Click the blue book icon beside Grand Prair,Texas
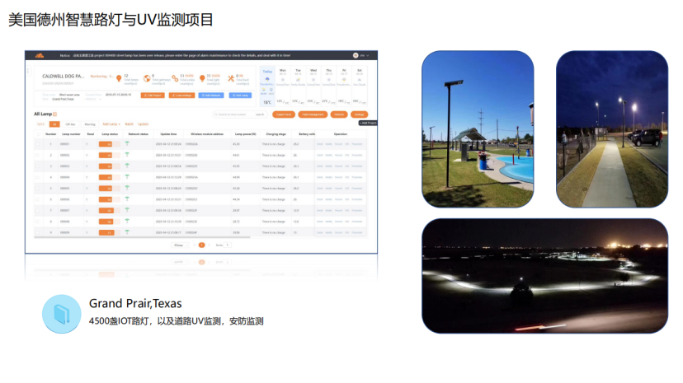Image resolution: width=683 pixels, height=383 pixels. tap(61, 314)
